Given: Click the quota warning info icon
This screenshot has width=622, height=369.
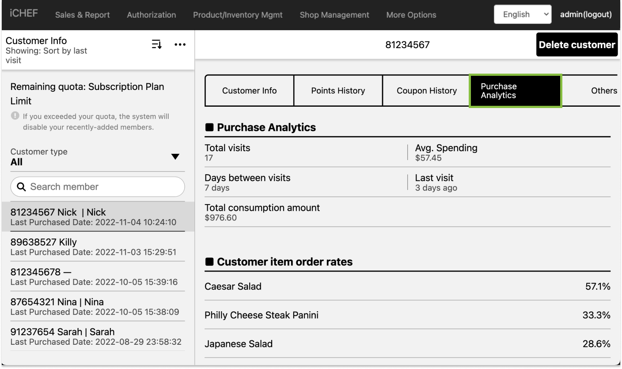Looking at the screenshot, I should 15,116.
